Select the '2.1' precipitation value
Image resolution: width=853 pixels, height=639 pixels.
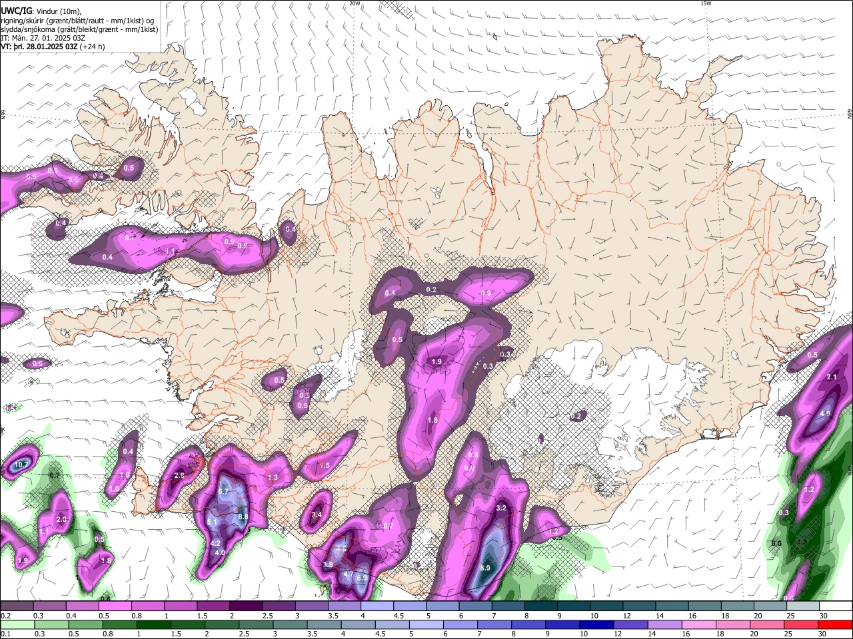[832, 377]
